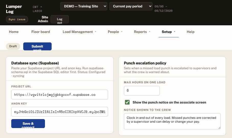
Task: Click the Database sync (Supabase) heading
Action: pos(35,63)
